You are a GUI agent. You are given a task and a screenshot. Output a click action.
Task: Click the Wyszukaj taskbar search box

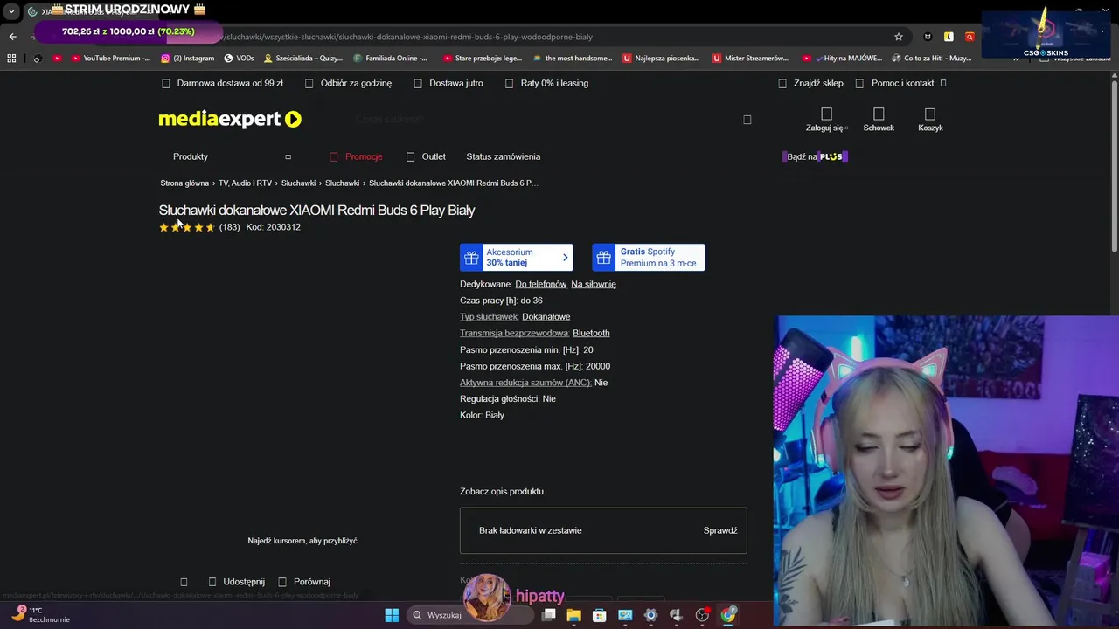coord(469,615)
